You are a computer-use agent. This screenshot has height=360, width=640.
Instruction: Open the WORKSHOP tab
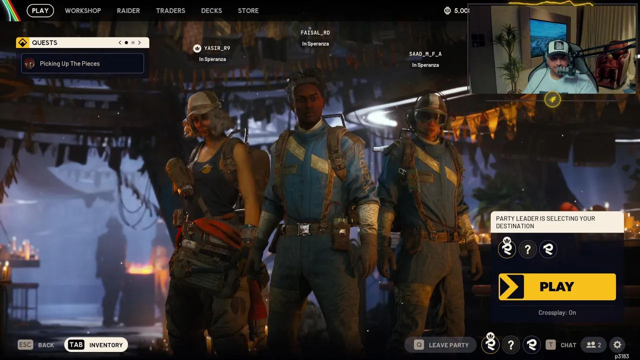click(83, 10)
